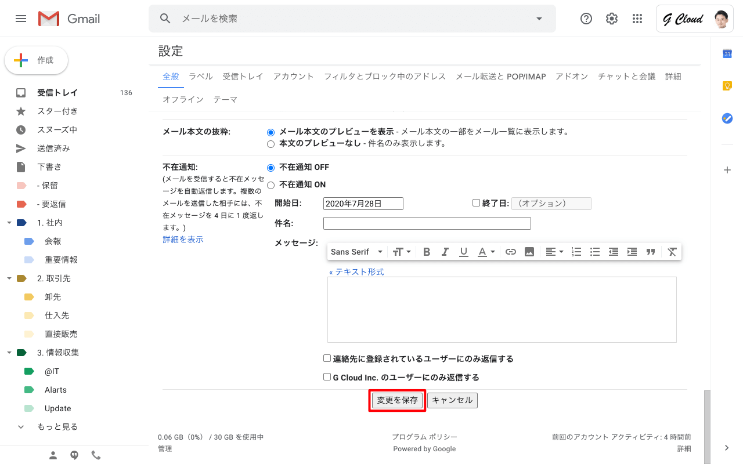Open the search options dropdown arrow

tap(539, 19)
